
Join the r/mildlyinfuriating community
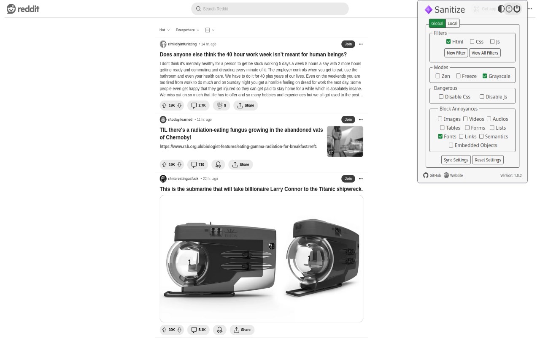[348, 44]
